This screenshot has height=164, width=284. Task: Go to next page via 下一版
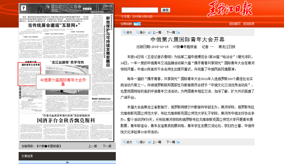coord(107,146)
